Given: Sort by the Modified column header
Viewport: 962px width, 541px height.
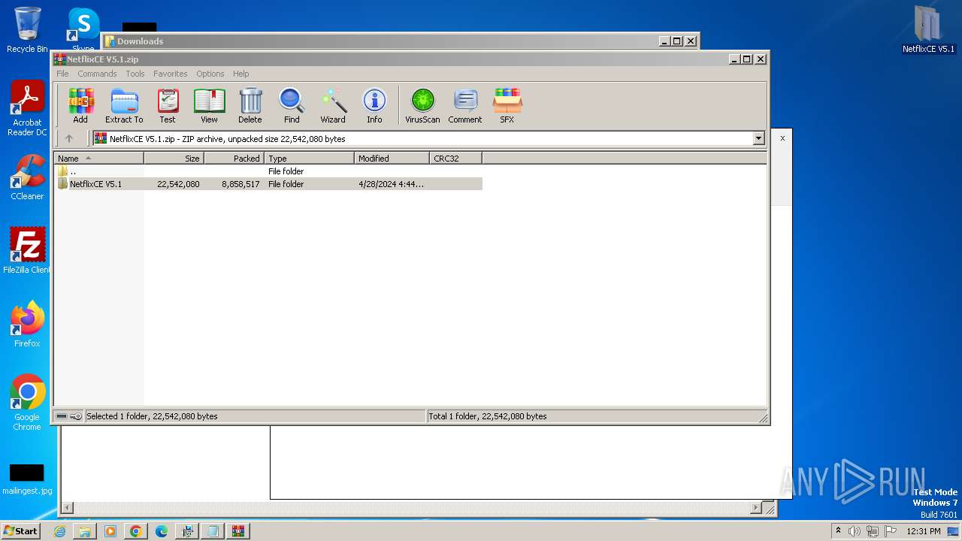Looking at the screenshot, I should coord(392,159).
